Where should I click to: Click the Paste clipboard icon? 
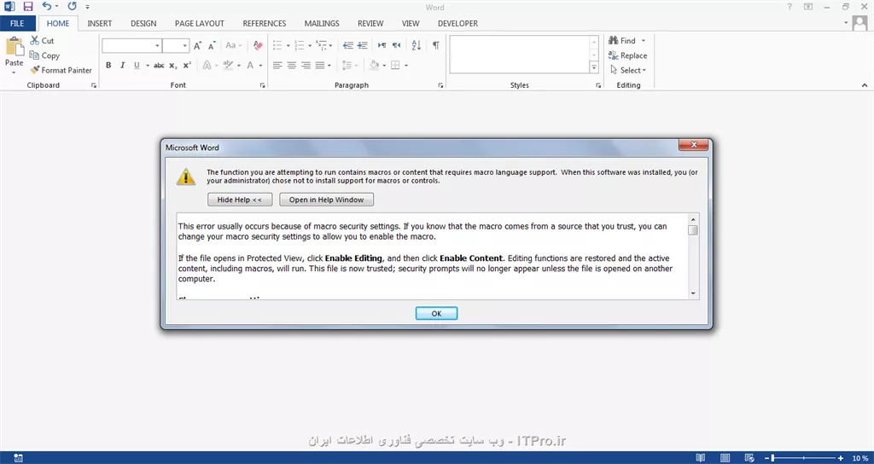(x=14, y=46)
